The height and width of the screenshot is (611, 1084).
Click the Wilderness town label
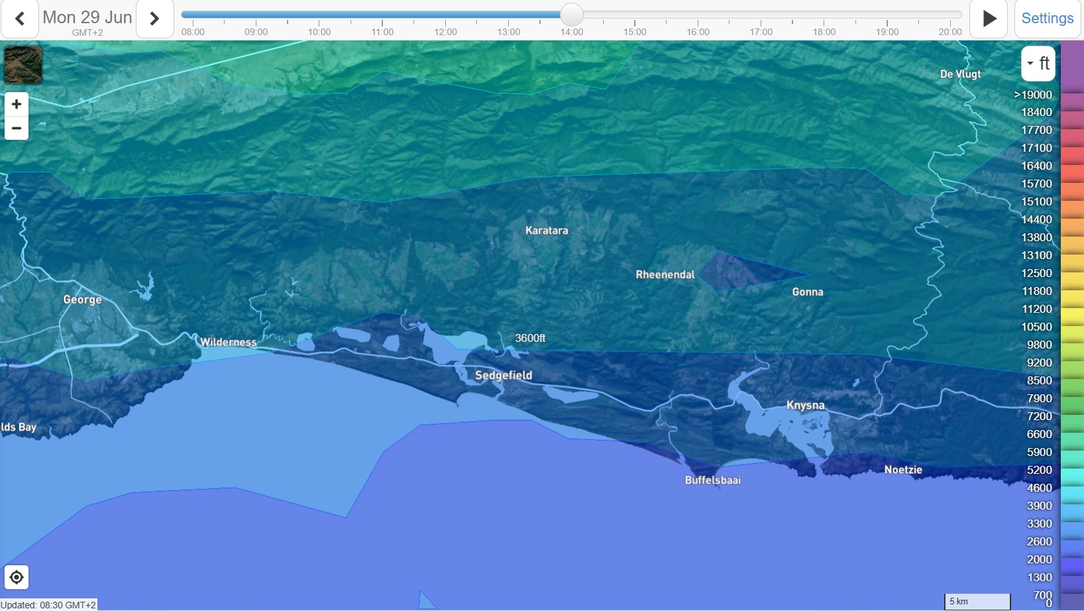(x=229, y=342)
